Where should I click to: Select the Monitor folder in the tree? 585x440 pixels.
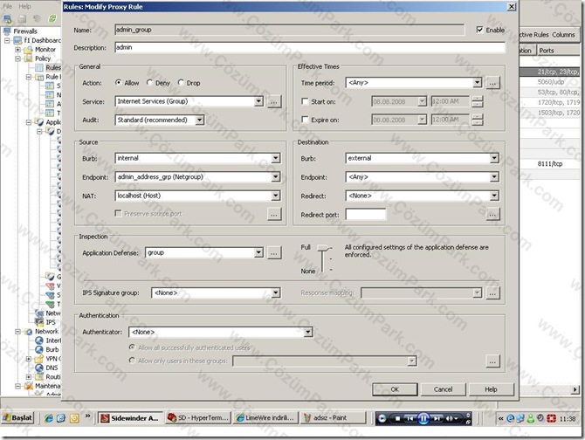pos(45,49)
